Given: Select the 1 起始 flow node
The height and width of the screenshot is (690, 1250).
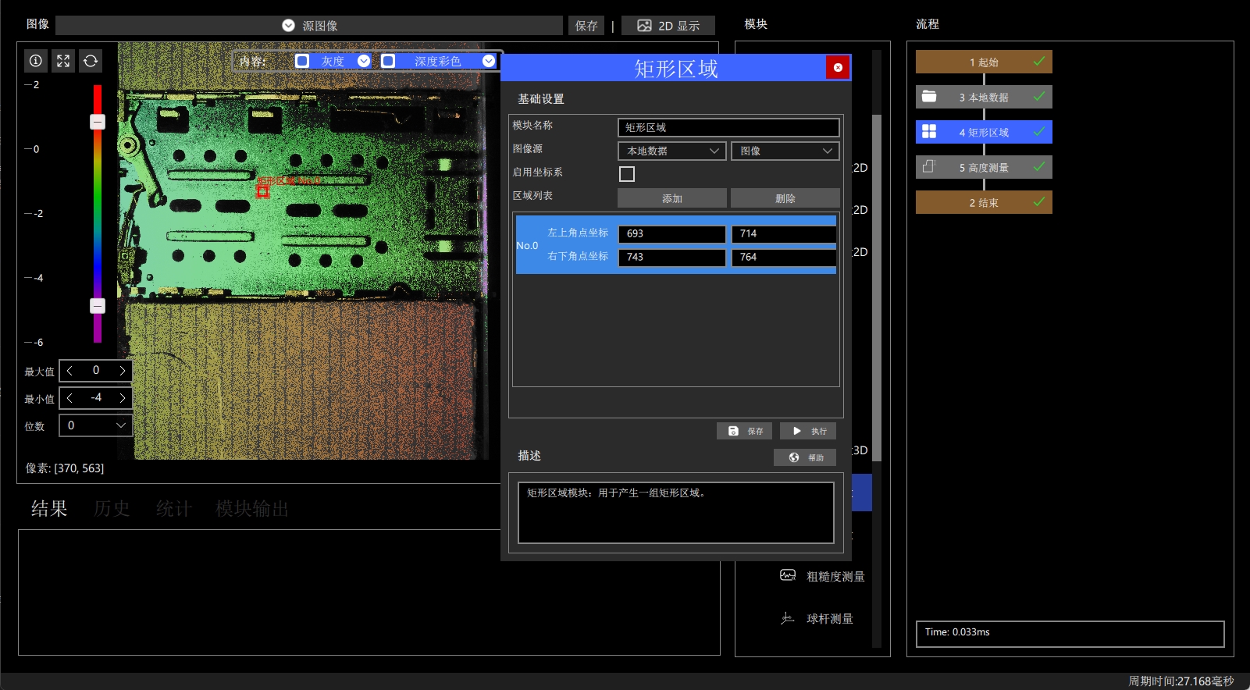Looking at the screenshot, I should [984, 62].
